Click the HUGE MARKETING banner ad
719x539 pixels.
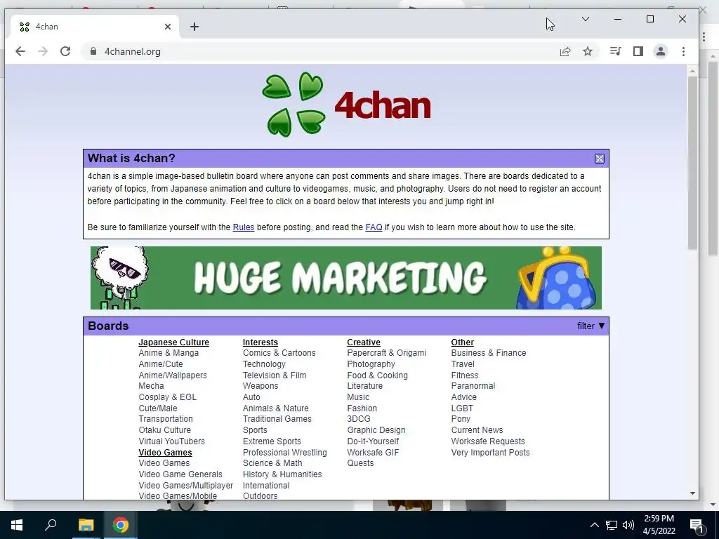(345, 278)
